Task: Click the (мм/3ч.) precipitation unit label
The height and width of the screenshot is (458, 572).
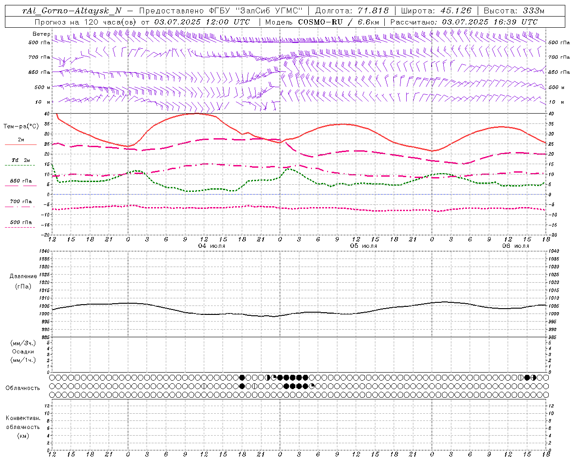Action: [23, 343]
